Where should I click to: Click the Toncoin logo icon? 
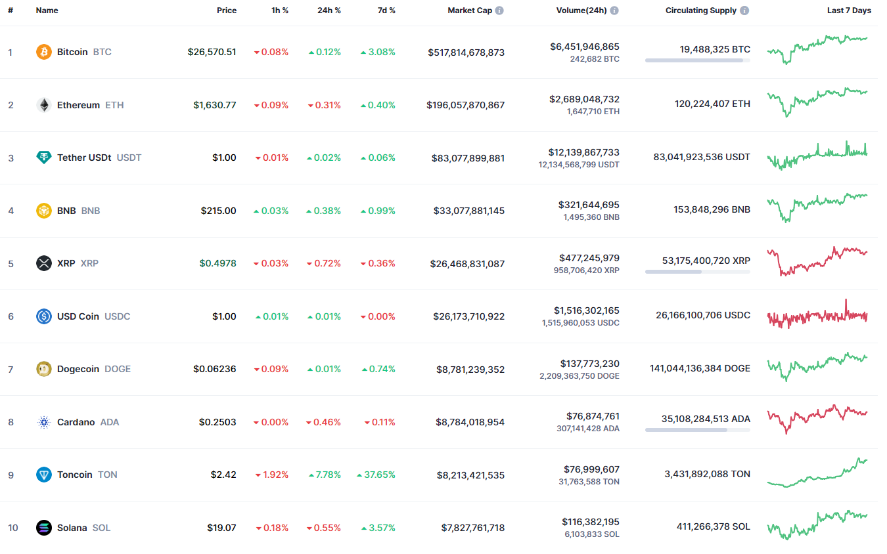44,475
